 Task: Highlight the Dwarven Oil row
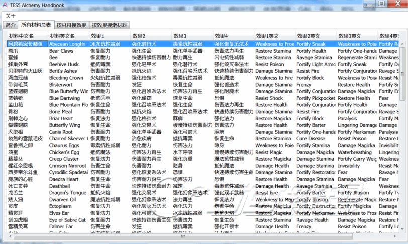62,200
